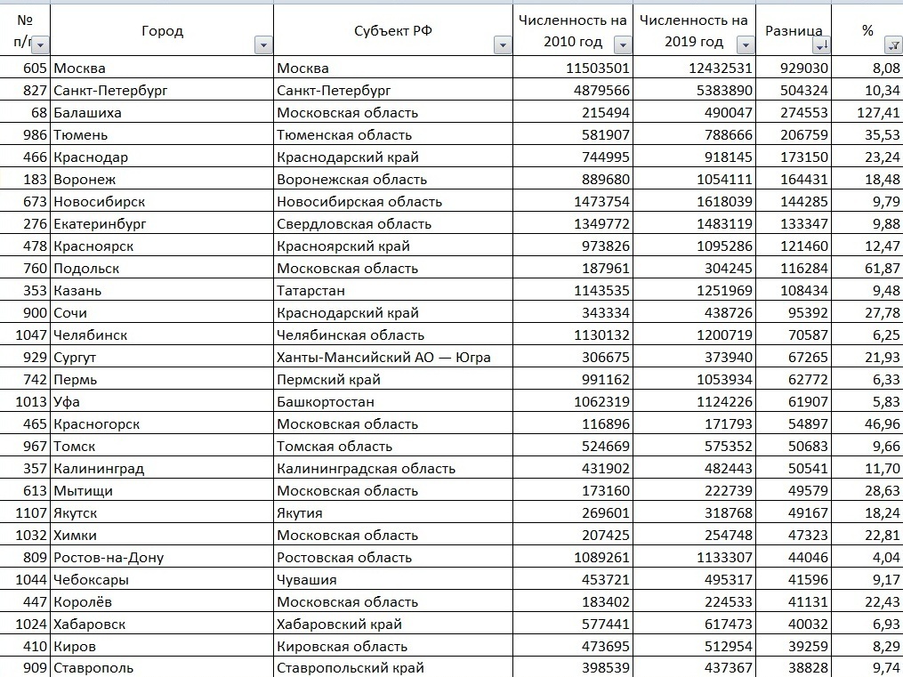
Task: Click the Тюменская область cell
Action: click(392, 135)
